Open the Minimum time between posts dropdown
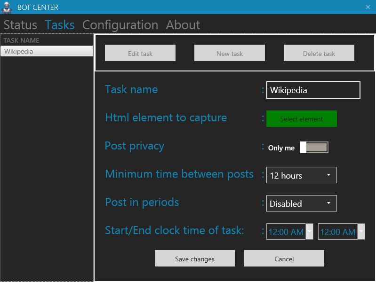Viewport: 376px width, 282px height. coord(301,175)
